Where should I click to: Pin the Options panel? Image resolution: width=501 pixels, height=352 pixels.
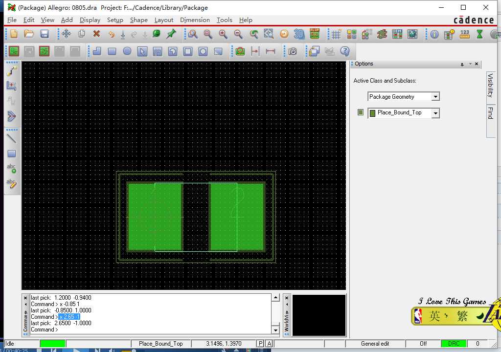point(462,64)
